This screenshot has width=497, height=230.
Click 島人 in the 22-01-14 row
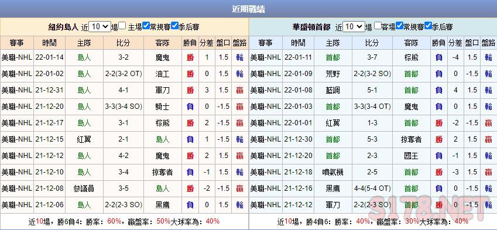coord(84,57)
